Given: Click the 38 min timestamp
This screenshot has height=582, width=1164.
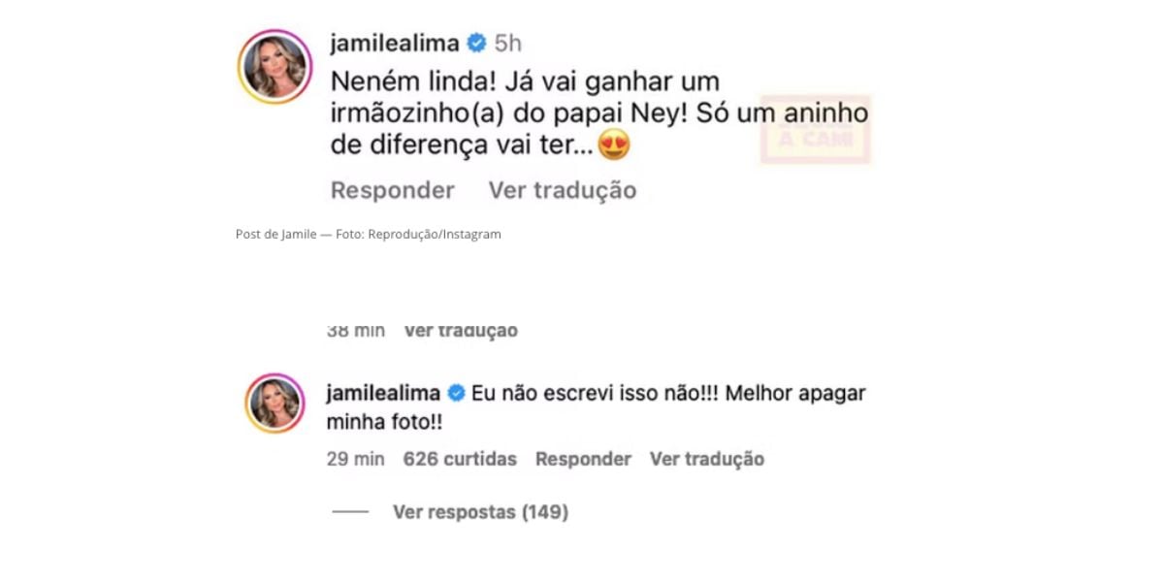Looking at the screenshot, I should pyautogui.click(x=355, y=331).
